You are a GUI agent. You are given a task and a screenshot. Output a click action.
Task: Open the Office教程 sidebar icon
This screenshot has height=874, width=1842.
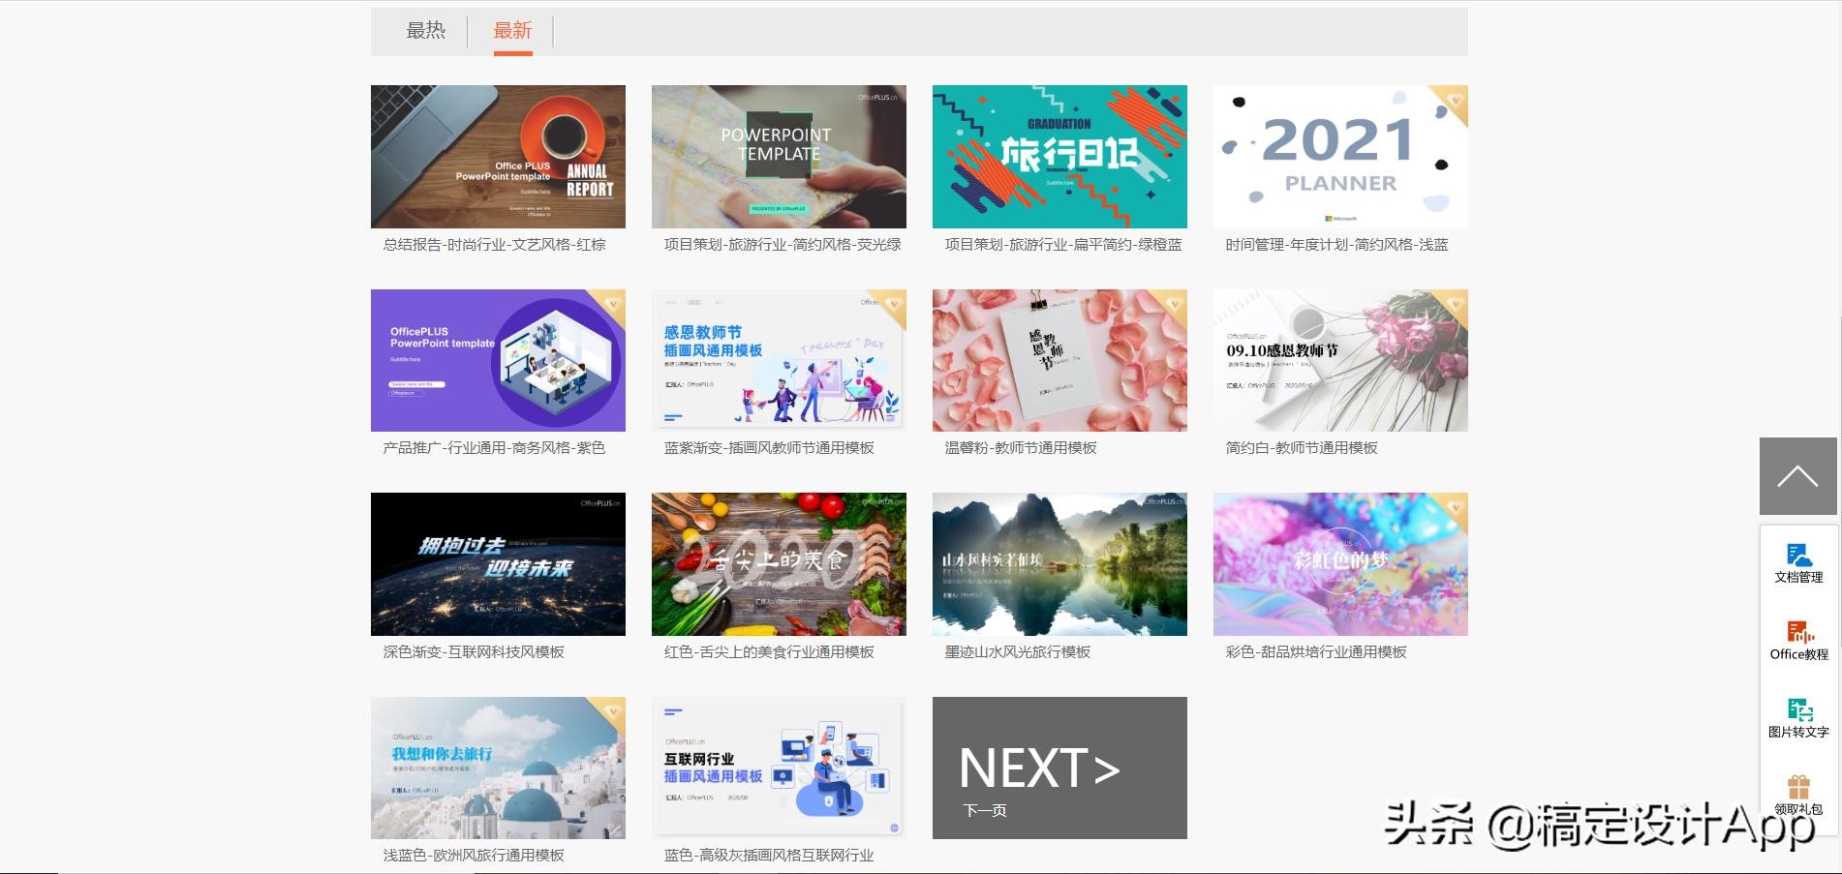tap(1798, 640)
